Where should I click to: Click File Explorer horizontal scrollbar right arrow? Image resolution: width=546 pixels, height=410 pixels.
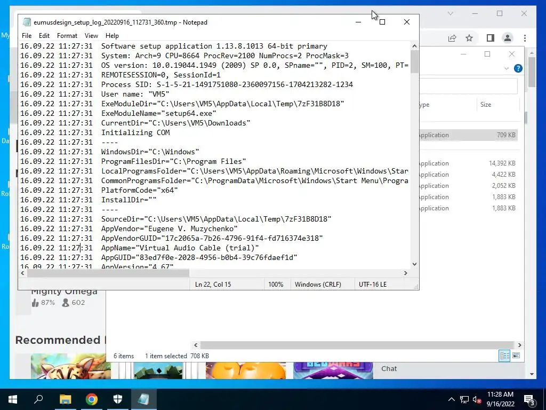pos(519,345)
